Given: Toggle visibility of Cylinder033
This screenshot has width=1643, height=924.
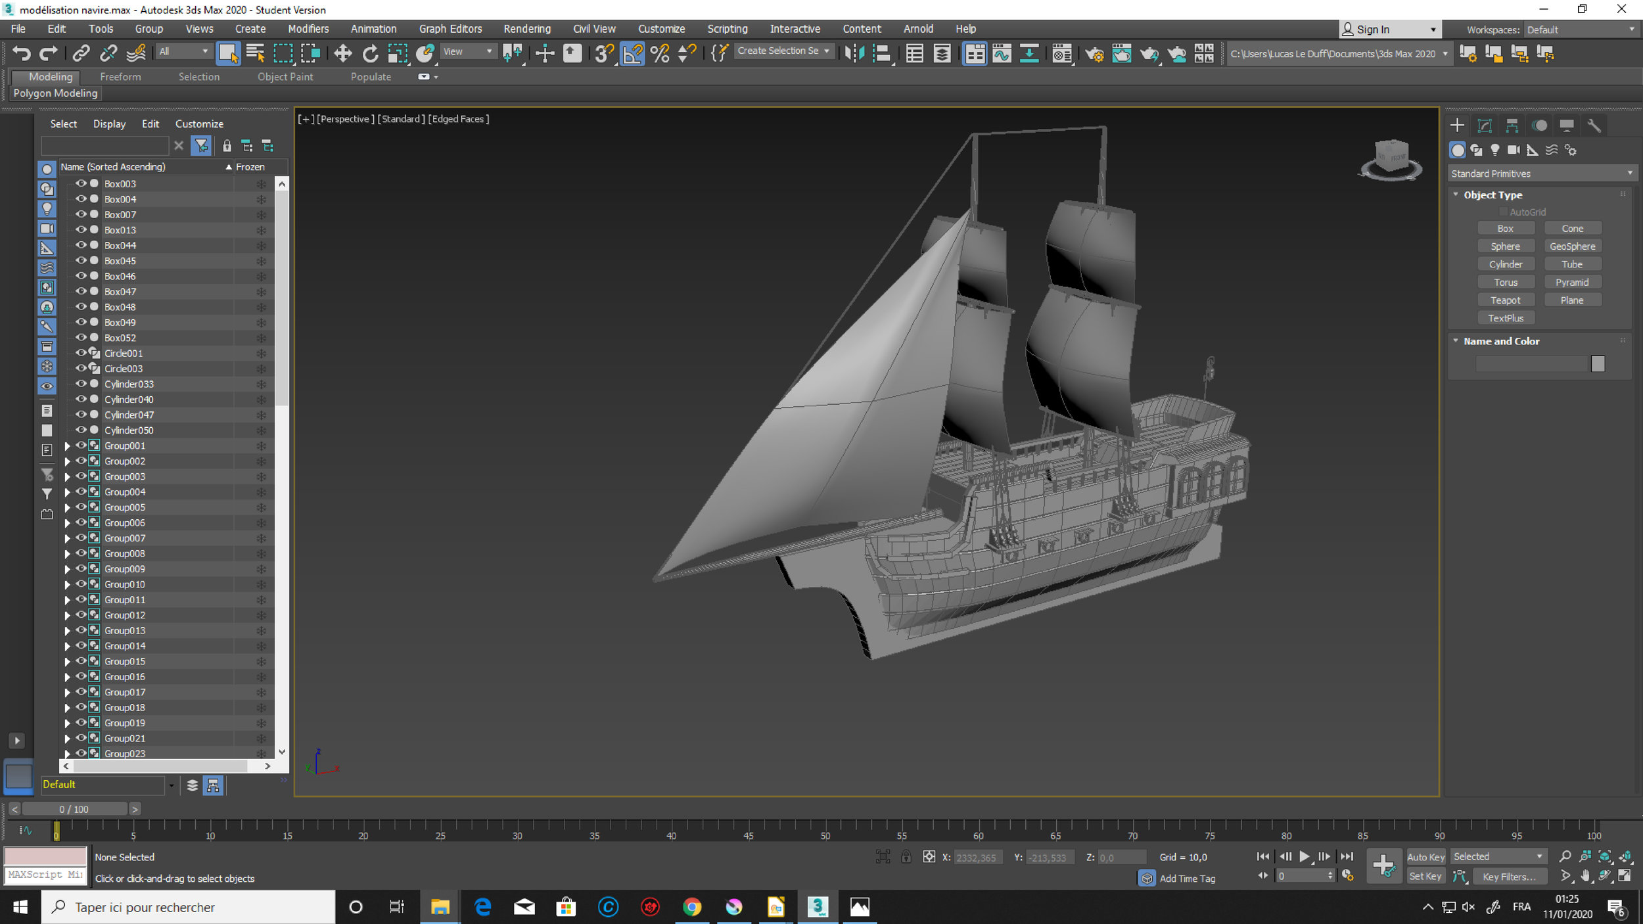Looking at the screenshot, I should pos(81,384).
